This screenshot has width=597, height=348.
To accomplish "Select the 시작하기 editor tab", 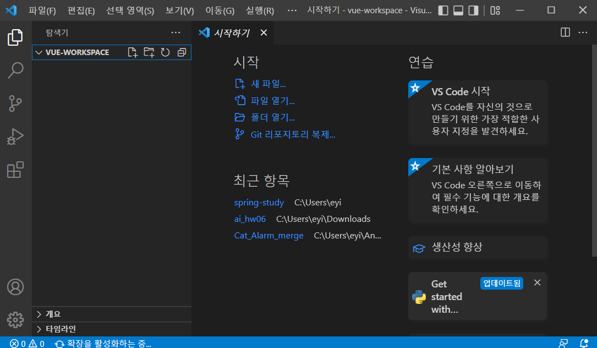I will pyautogui.click(x=232, y=33).
